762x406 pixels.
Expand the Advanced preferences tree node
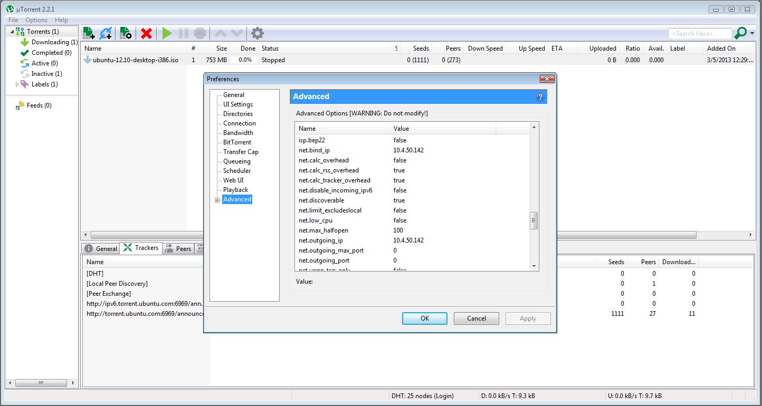(x=217, y=200)
